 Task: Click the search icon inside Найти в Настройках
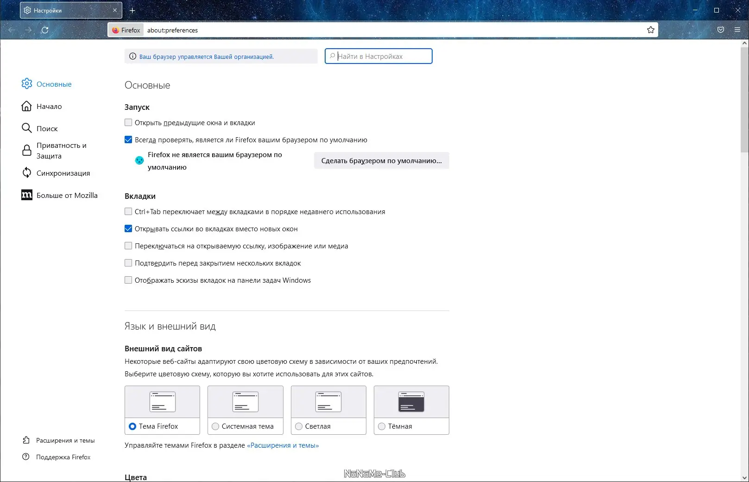pyautogui.click(x=332, y=56)
